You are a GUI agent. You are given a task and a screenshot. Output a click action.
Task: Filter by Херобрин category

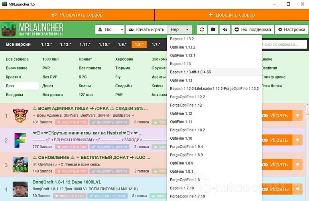[x=124, y=59]
